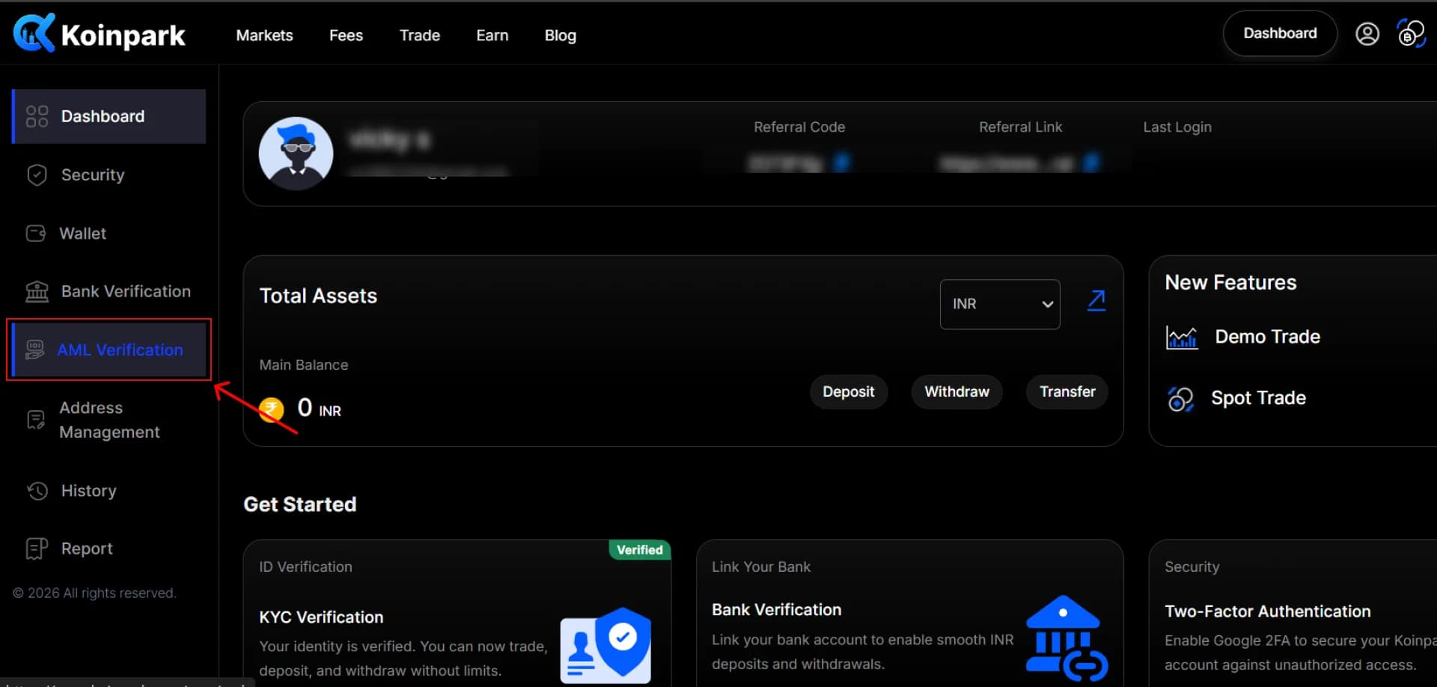Viewport: 1437px width, 687px height.
Task: Click the bank link illustration icon
Action: pyautogui.click(x=1067, y=638)
